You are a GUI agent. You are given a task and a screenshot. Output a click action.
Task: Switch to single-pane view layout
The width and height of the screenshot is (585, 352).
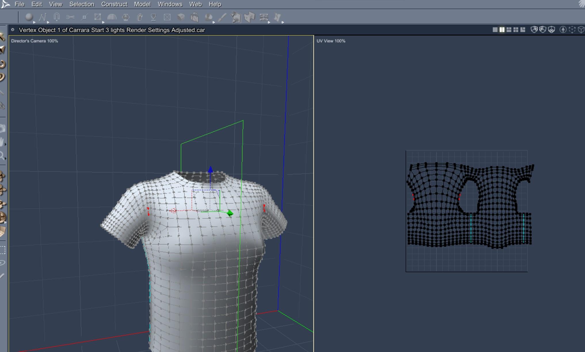495,30
